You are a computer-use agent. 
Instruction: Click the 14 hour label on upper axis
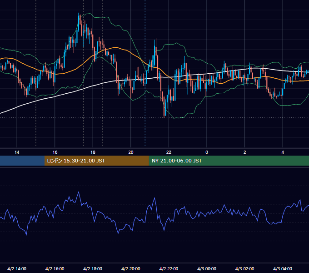[17, 152]
